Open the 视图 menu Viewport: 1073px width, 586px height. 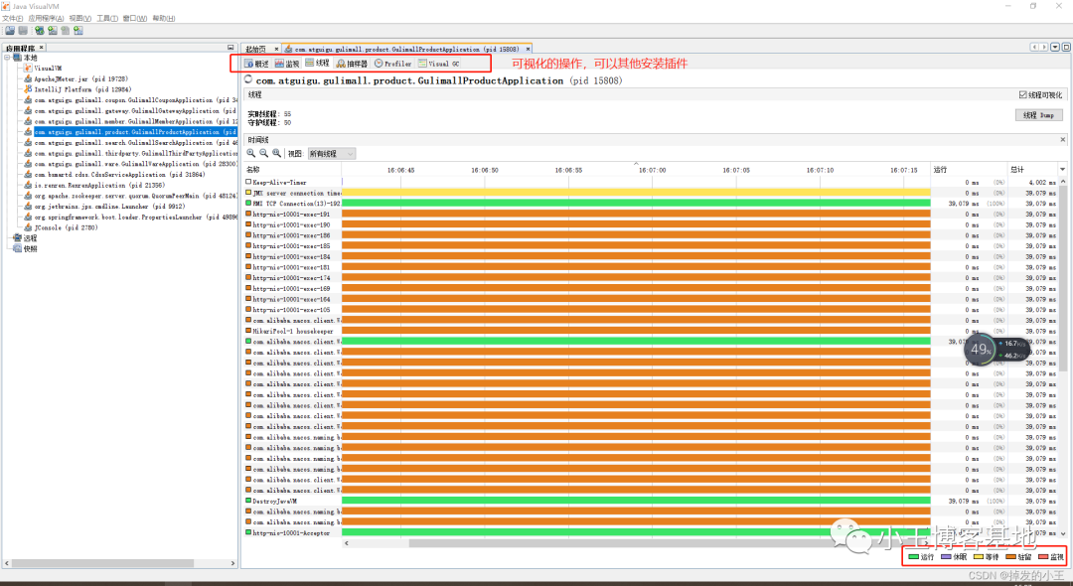(x=80, y=19)
